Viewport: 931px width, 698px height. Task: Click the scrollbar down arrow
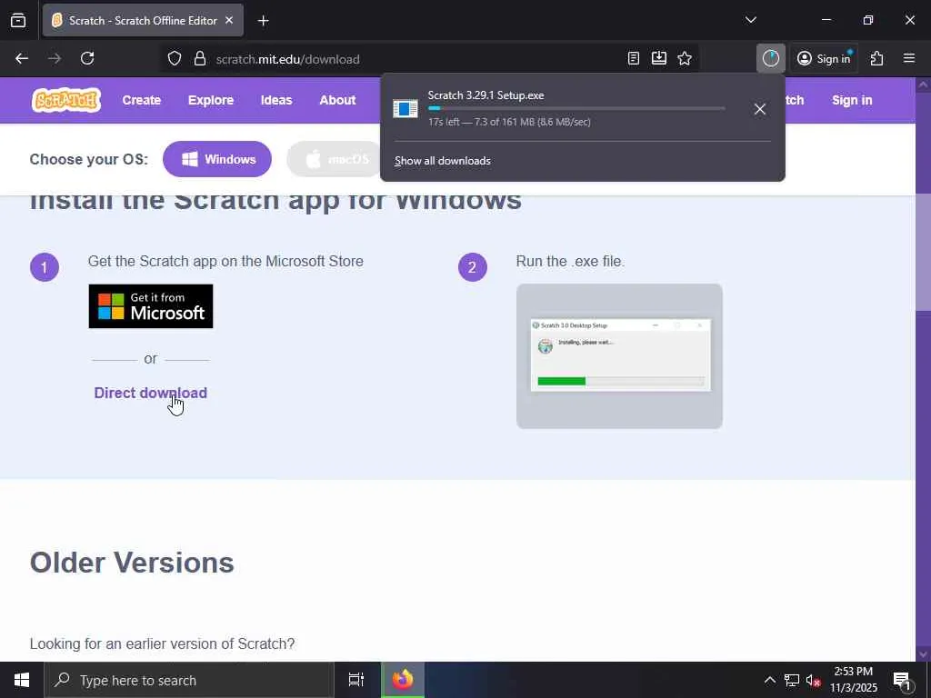tap(924, 653)
